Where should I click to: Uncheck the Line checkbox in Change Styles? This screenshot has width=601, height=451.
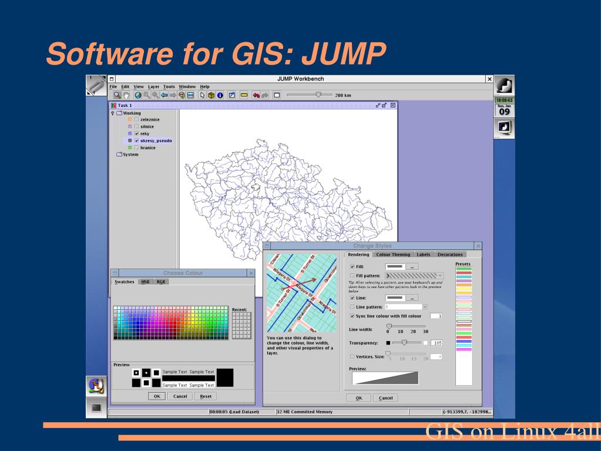352,298
